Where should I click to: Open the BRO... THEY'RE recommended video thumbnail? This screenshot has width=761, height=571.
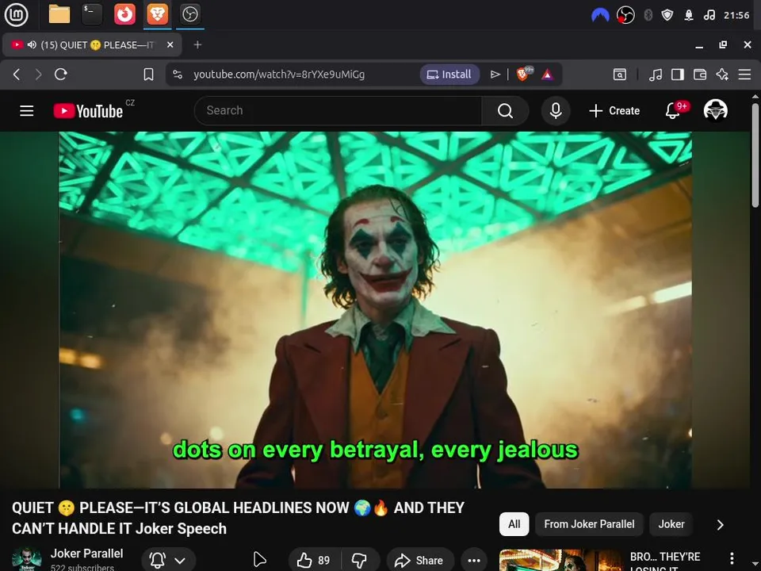561,561
